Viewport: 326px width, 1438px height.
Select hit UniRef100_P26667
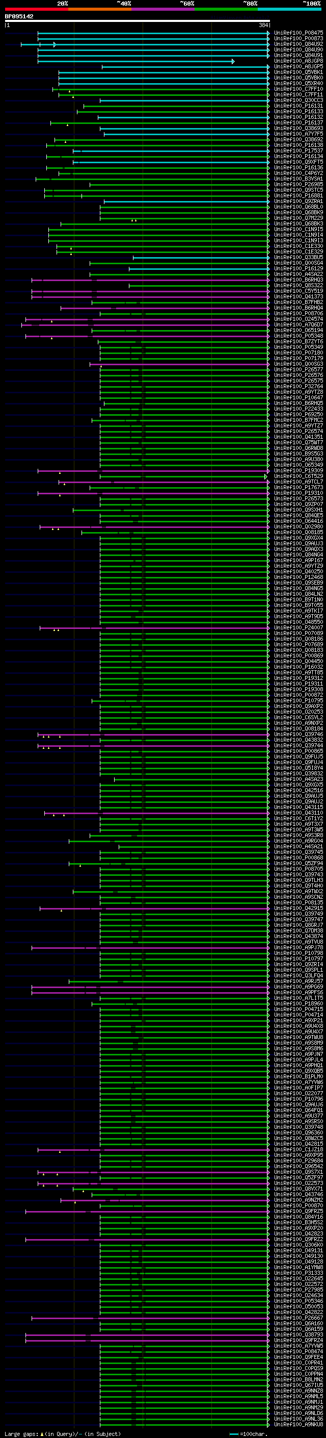point(298,1318)
